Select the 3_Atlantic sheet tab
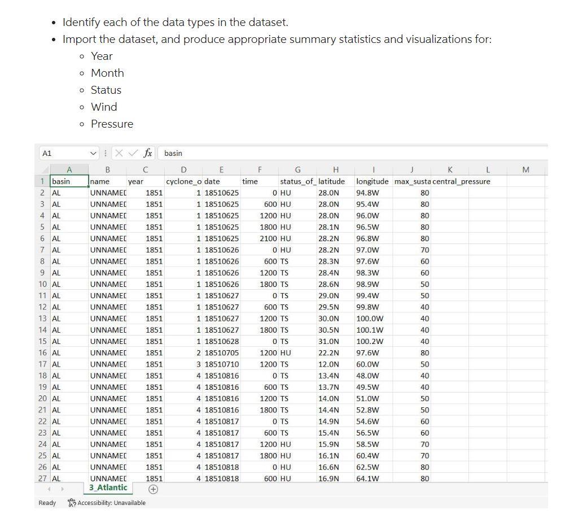The height and width of the screenshot is (514, 561). pos(108,488)
